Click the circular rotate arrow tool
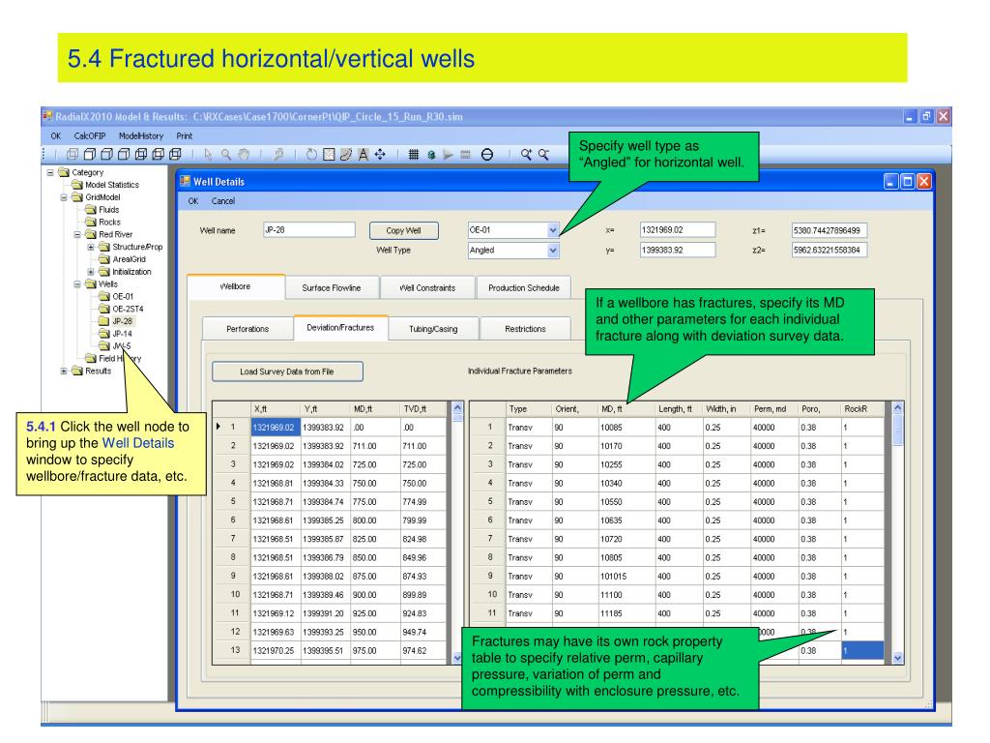 311,154
